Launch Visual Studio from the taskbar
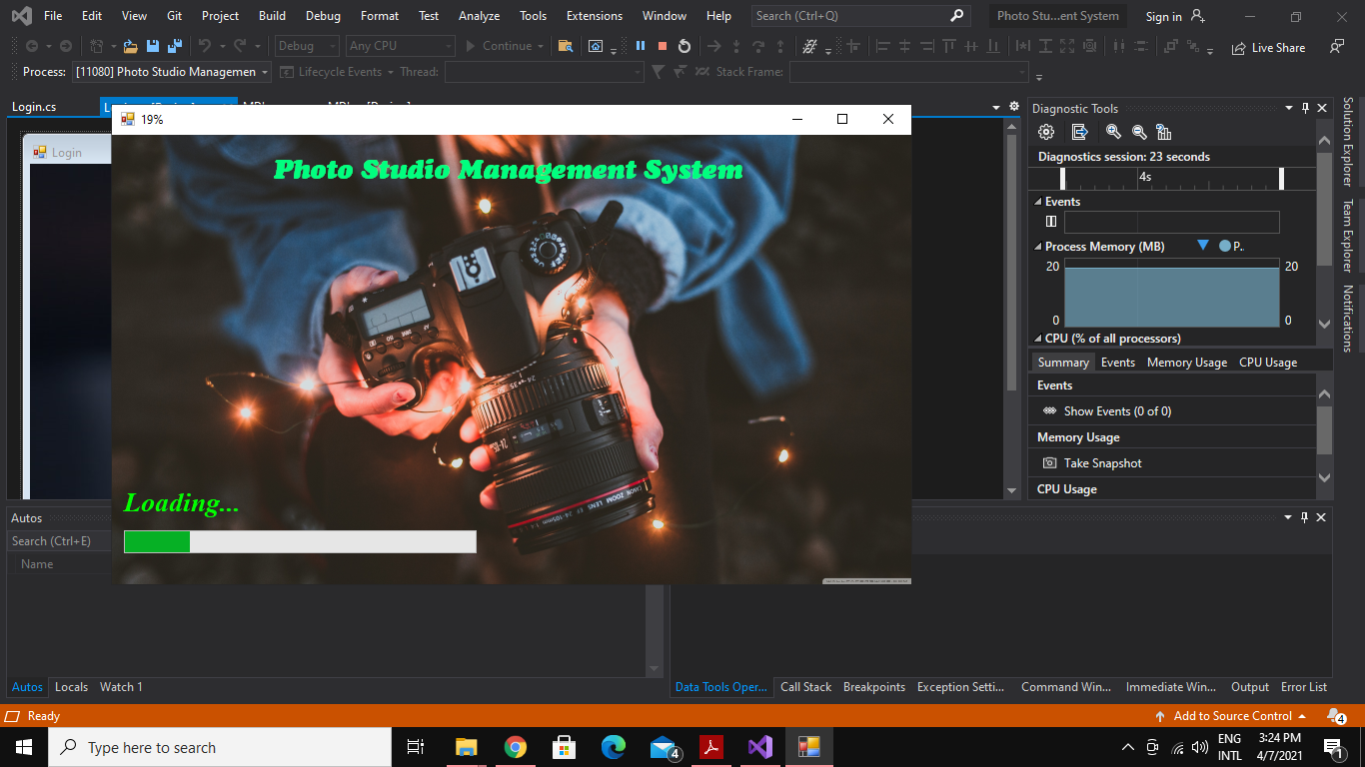This screenshot has height=767, width=1365. click(x=760, y=747)
